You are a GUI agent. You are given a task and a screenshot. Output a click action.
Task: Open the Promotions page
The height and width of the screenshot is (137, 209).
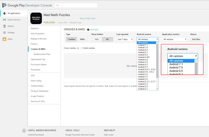click(35, 70)
